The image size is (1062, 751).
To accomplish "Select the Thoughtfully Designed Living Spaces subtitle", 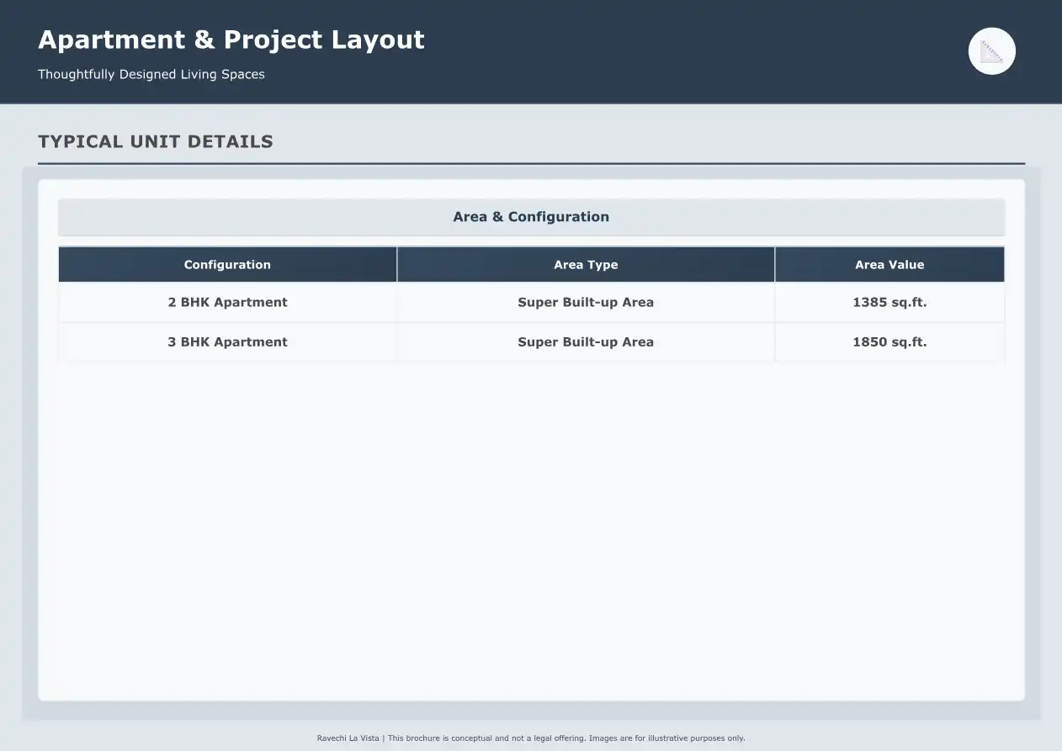I will (151, 74).
